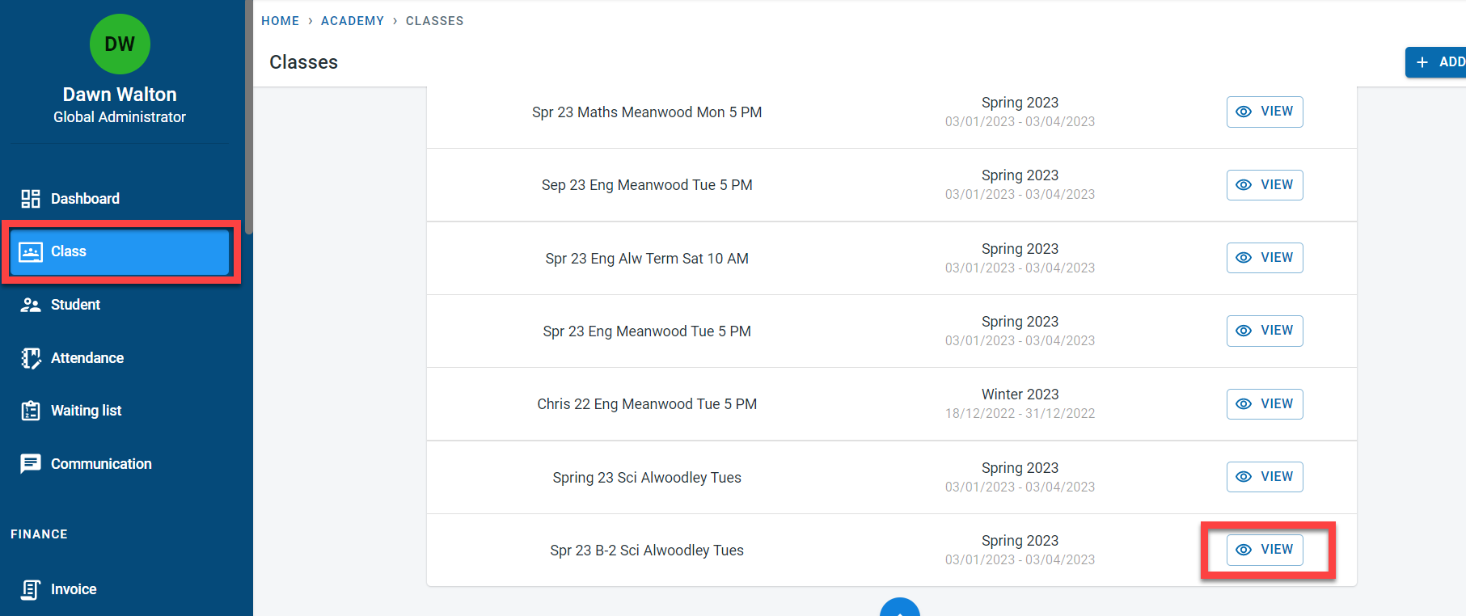The width and height of the screenshot is (1466, 616).
Task: View Spr 23 Eng Alw Term Sat class
Action: [x=1265, y=258]
